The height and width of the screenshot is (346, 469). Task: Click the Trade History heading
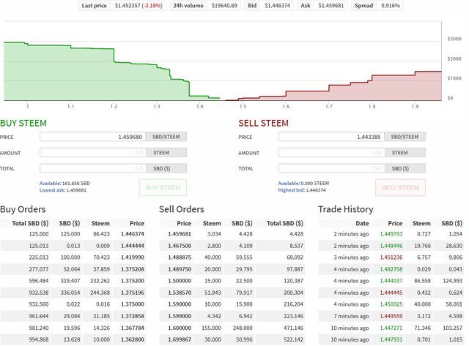tap(346, 209)
